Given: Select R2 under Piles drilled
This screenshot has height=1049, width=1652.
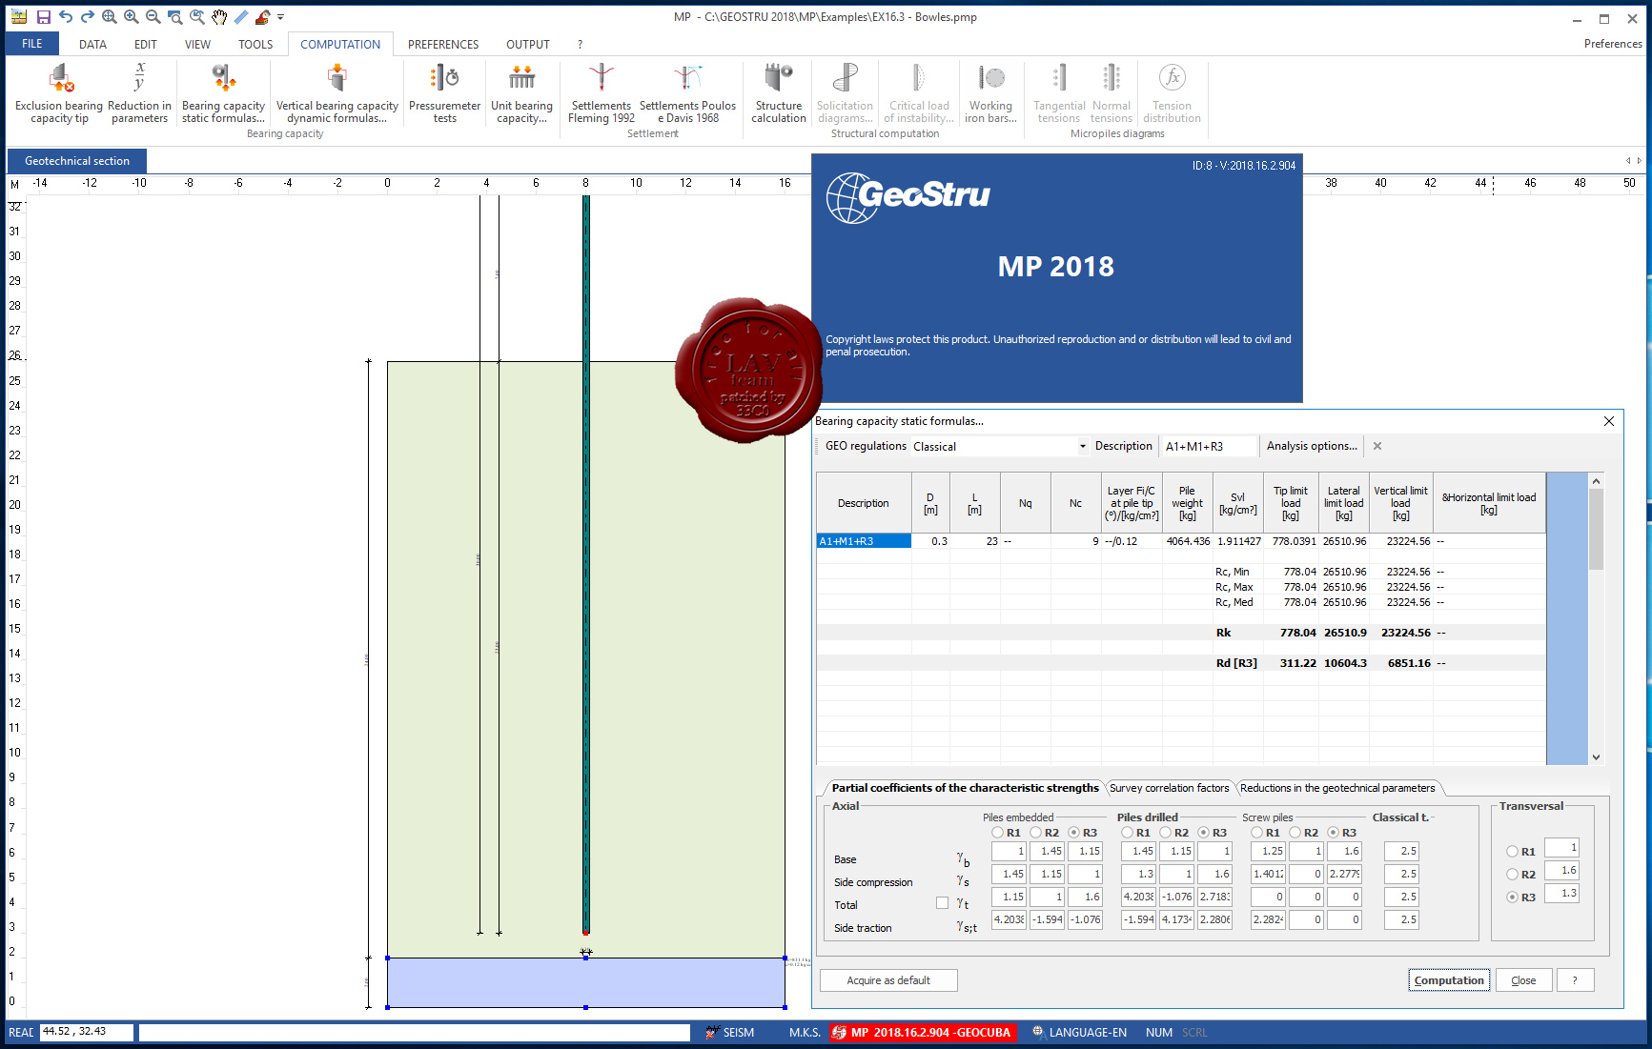Looking at the screenshot, I should tap(1165, 833).
